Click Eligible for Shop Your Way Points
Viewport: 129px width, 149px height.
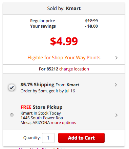(64, 58)
